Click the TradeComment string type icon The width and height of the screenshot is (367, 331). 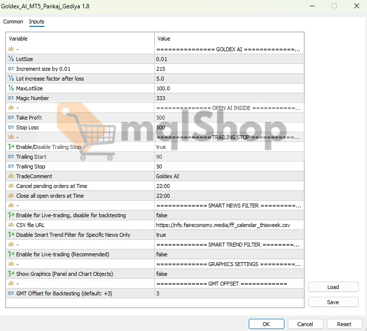[11, 176]
